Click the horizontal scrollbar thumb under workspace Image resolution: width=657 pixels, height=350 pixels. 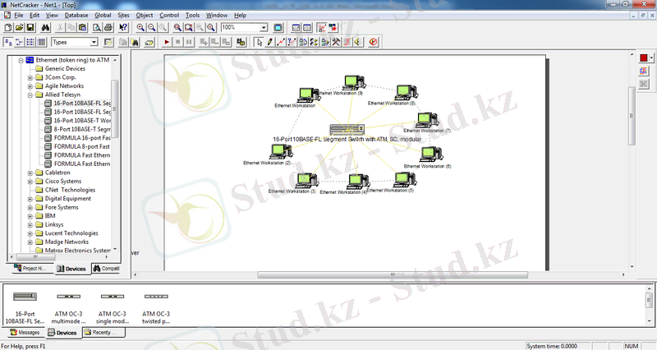point(393,274)
